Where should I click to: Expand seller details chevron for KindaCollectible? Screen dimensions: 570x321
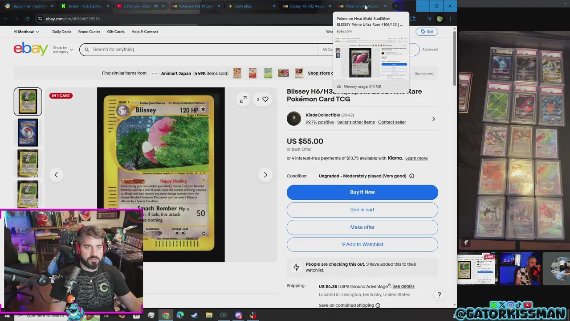(x=433, y=119)
